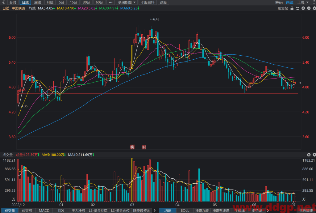
Task: Click the 中国联通 stock name
Action: [18, 8]
